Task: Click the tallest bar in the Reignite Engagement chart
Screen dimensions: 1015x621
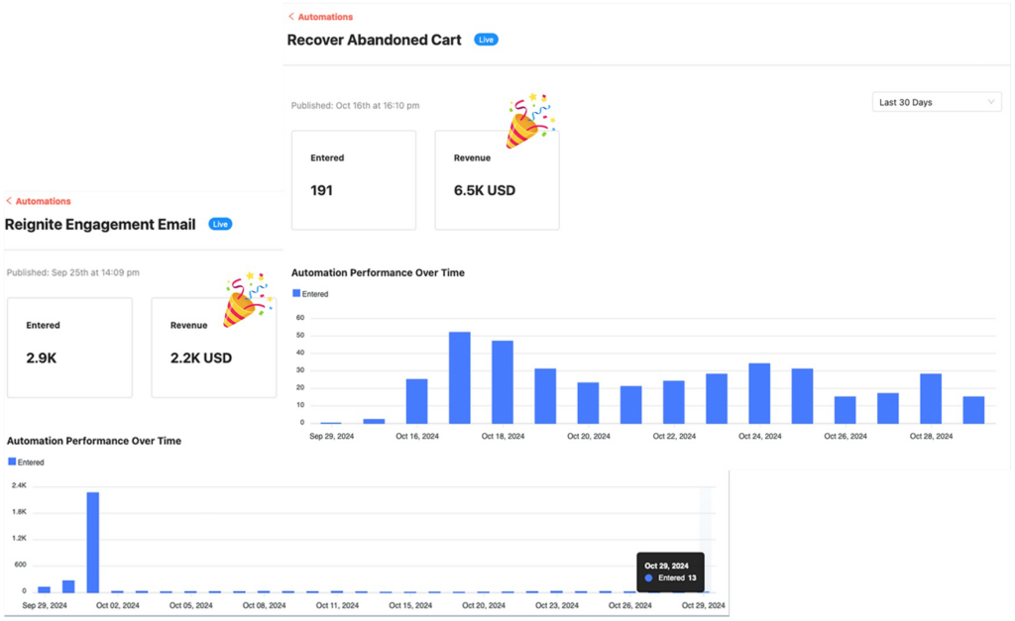Action: pos(93,542)
